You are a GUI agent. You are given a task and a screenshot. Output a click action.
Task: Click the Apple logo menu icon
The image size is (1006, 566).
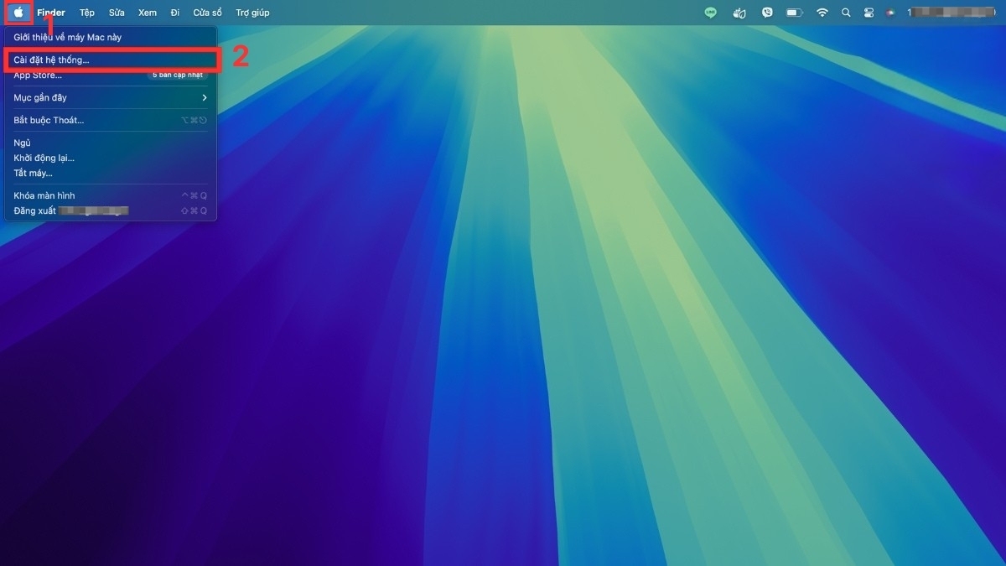(x=18, y=13)
